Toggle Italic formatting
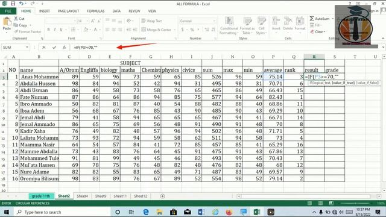Image resolution: width=386 pixels, height=217 pixels. coord(55,30)
